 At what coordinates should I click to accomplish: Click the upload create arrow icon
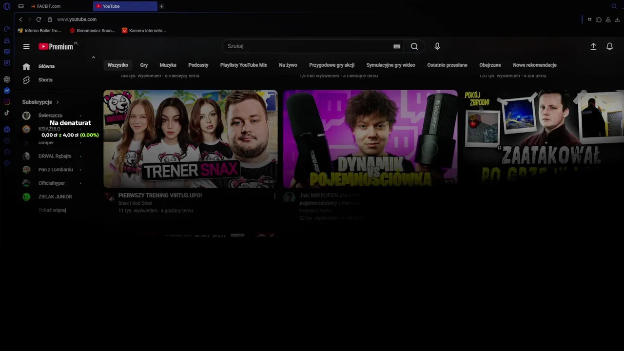[x=593, y=46]
